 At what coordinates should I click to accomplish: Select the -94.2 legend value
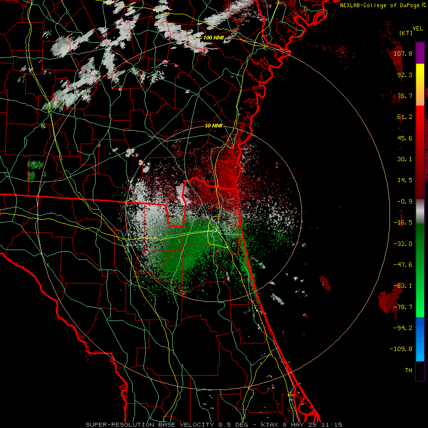click(403, 328)
